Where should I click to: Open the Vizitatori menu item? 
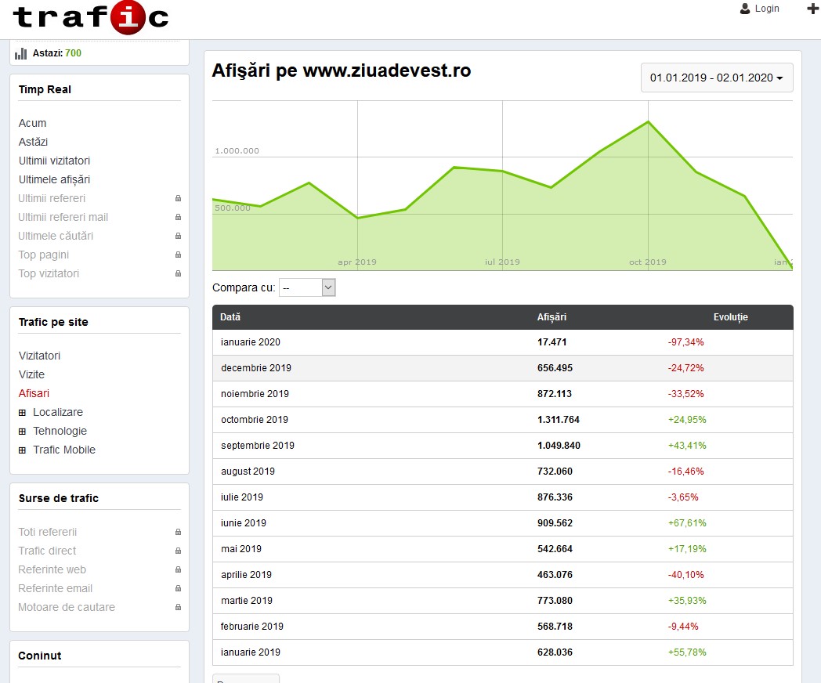pos(39,356)
